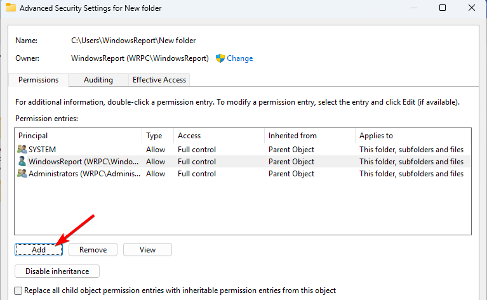Change the folder owner via Change link
487x300 pixels.
click(x=239, y=58)
